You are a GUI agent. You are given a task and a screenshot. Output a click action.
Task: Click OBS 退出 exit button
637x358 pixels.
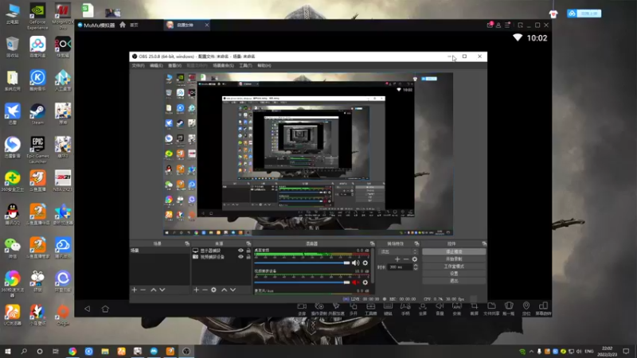(x=454, y=281)
